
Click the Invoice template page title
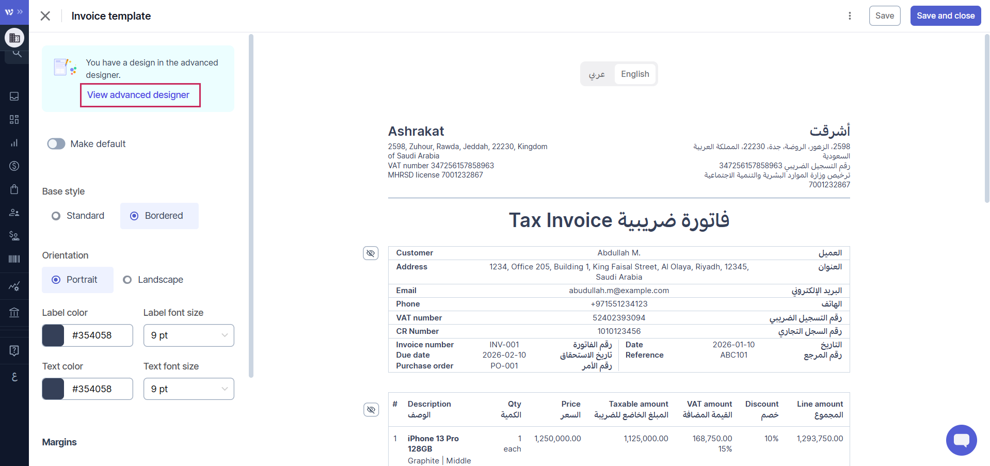(x=111, y=16)
